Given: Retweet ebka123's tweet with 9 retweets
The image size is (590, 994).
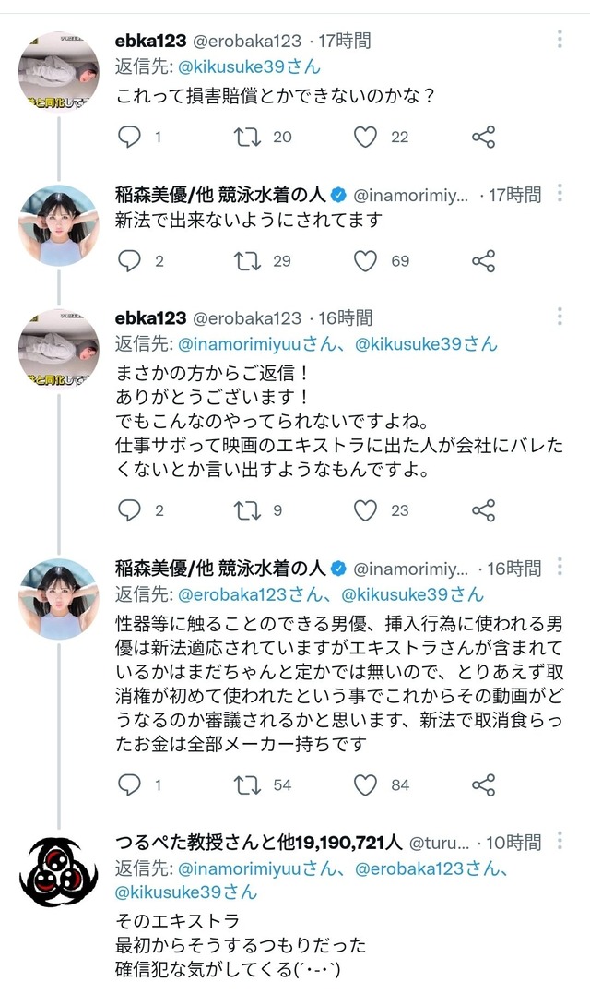Looking at the screenshot, I should [x=245, y=510].
